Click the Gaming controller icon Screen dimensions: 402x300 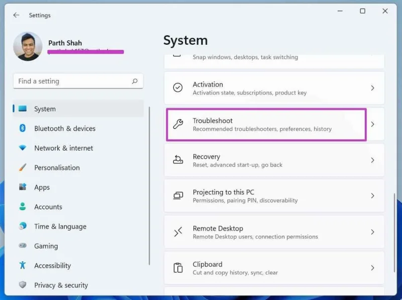[x=23, y=245]
